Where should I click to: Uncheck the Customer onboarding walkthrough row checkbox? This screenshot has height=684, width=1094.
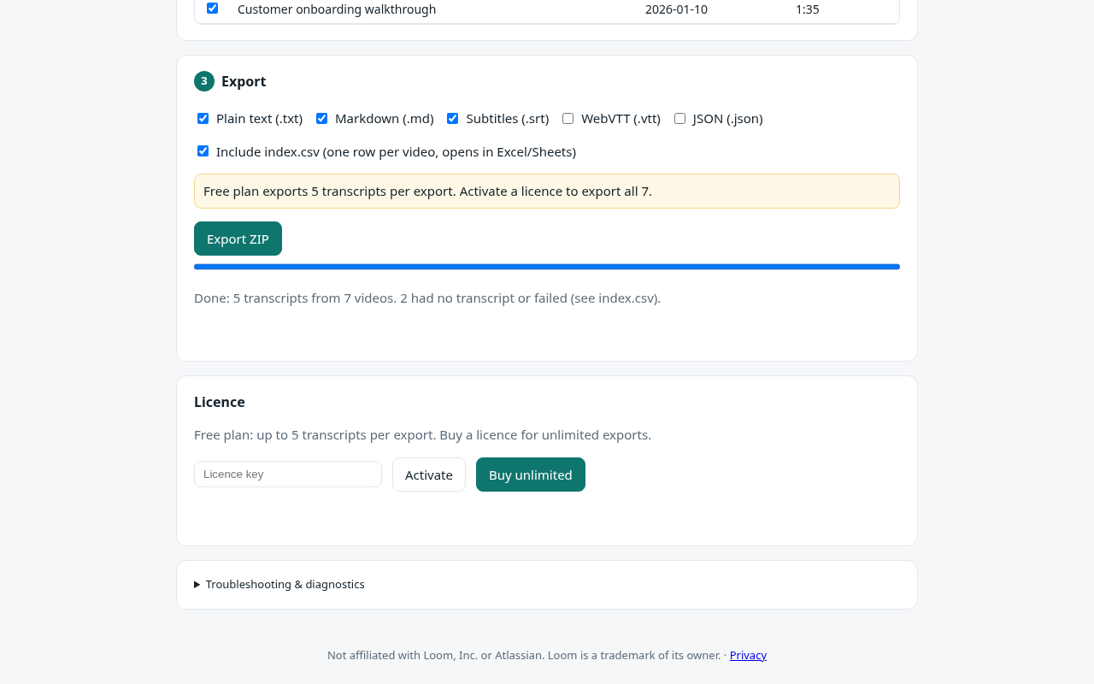(x=212, y=9)
